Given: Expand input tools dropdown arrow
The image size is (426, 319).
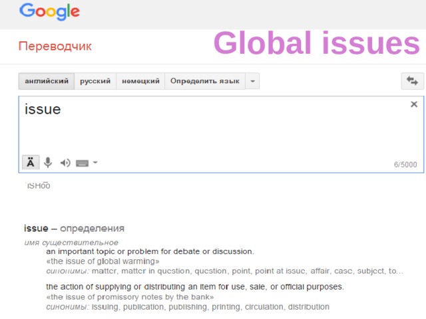Looking at the screenshot, I should tap(95, 162).
